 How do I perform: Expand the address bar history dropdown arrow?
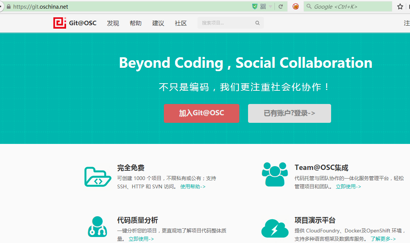(271, 7)
